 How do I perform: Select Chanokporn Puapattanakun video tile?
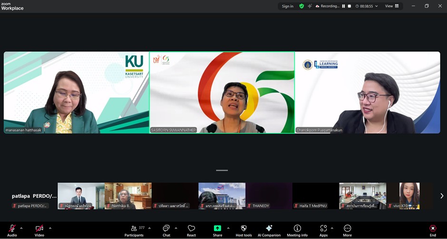368,92
